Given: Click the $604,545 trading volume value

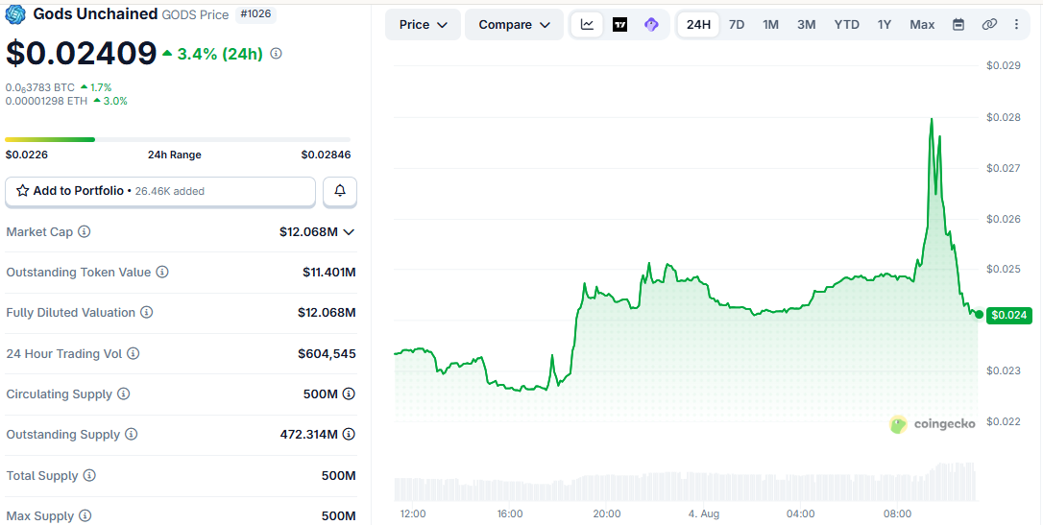Looking at the screenshot, I should point(327,353).
